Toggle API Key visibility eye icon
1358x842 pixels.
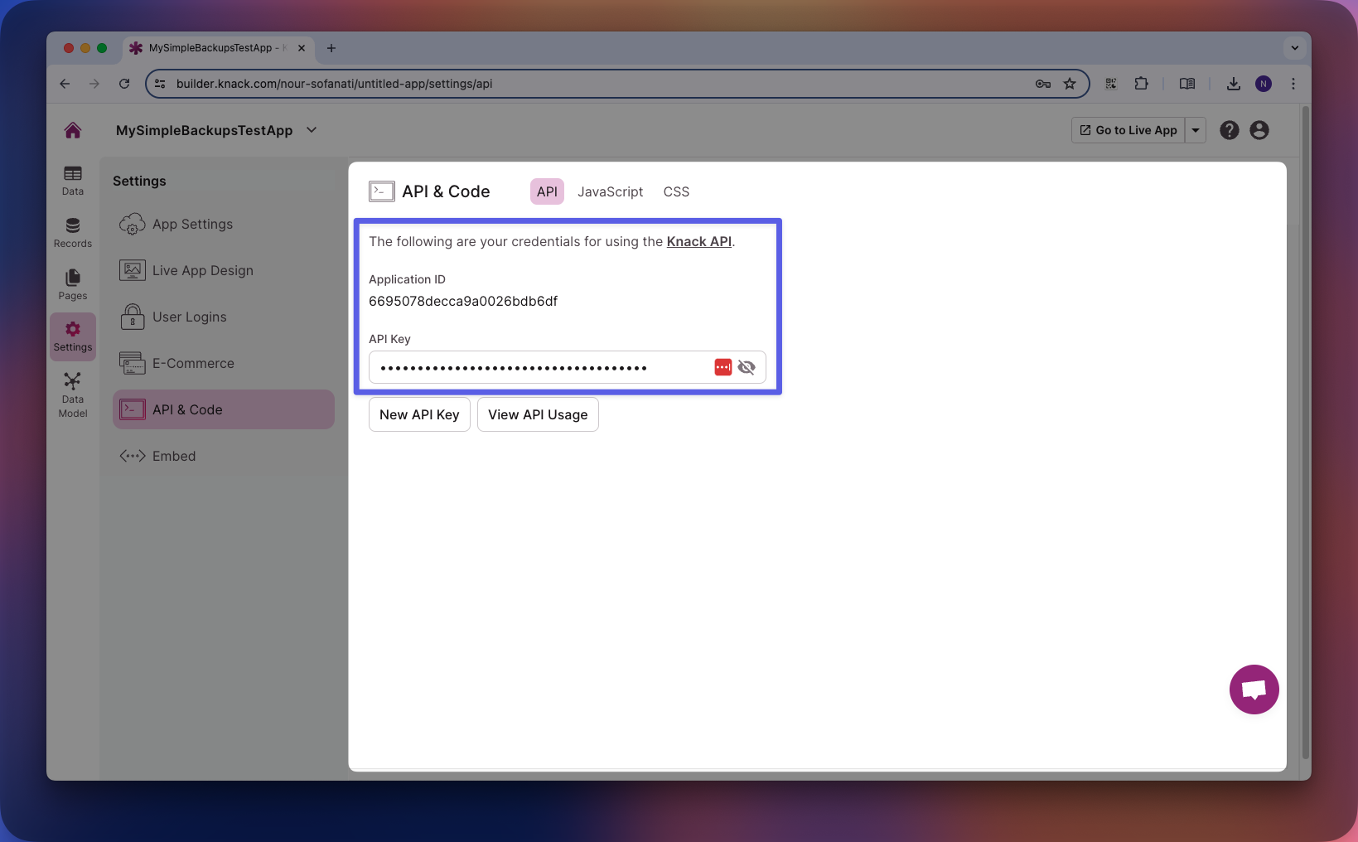tap(747, 367)
